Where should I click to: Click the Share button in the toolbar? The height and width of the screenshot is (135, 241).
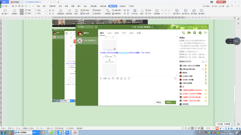point(222,6)
